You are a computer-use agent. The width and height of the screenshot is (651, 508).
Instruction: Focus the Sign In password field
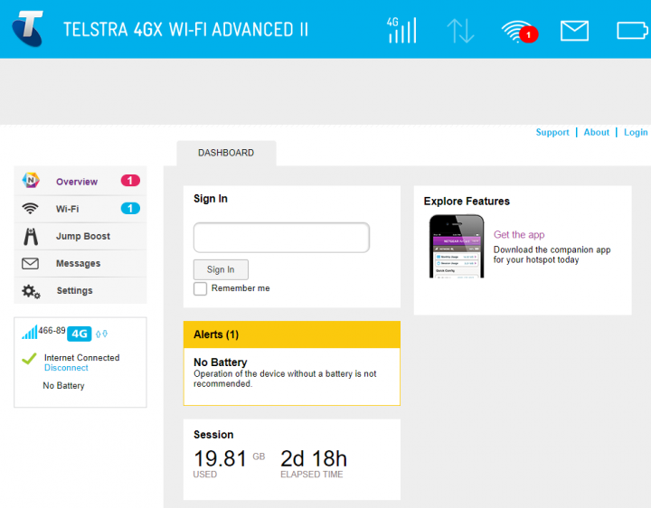pos(281,238)
